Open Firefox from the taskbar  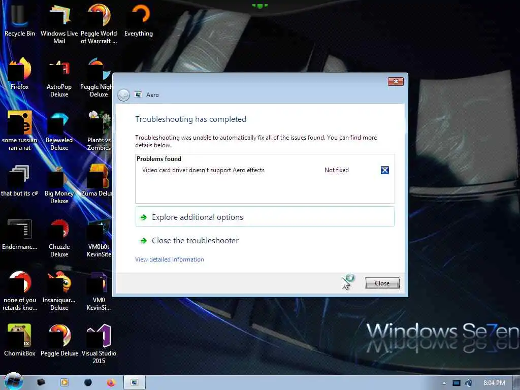pyautogui.click(x=111, y=383)
